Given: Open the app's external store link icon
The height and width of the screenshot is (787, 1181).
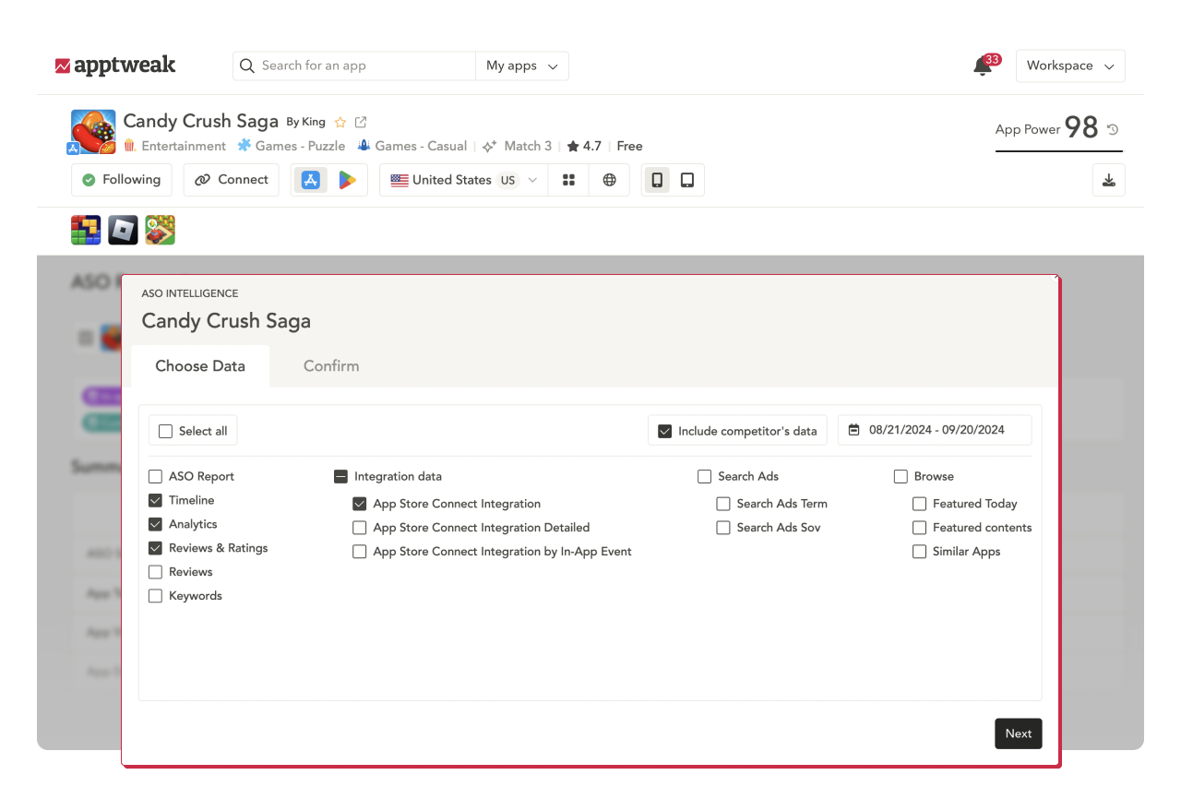Looking at the screenshot, I should point(361,122).
